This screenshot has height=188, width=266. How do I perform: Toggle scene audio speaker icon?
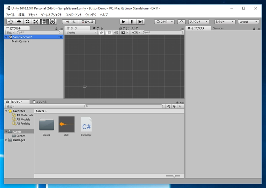115,32
